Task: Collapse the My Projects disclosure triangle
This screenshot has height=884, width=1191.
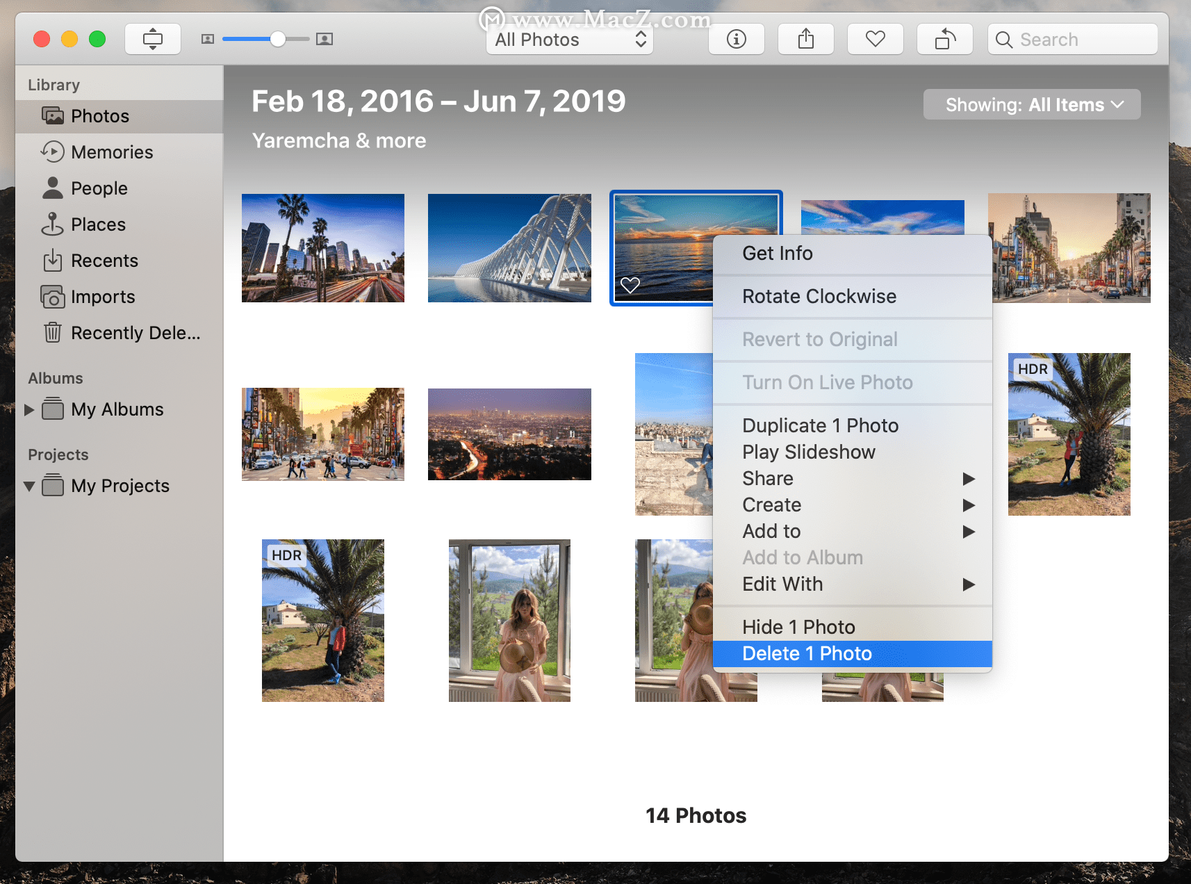Action: 29,486
